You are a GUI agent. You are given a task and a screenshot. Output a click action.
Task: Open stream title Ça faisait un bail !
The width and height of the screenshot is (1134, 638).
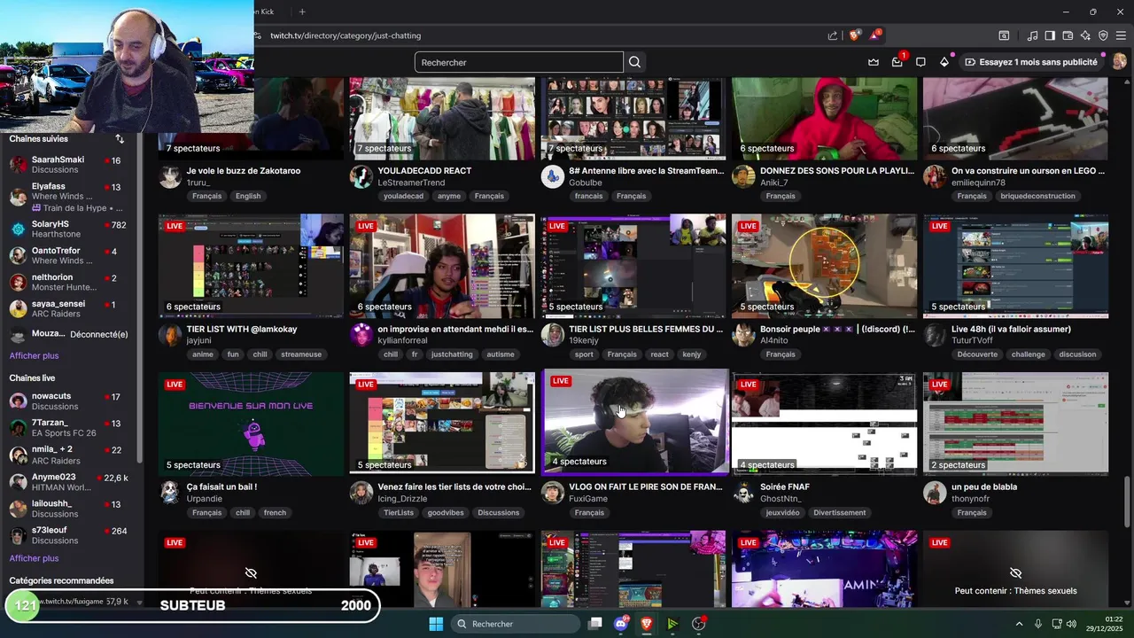[x=221, y=486]
